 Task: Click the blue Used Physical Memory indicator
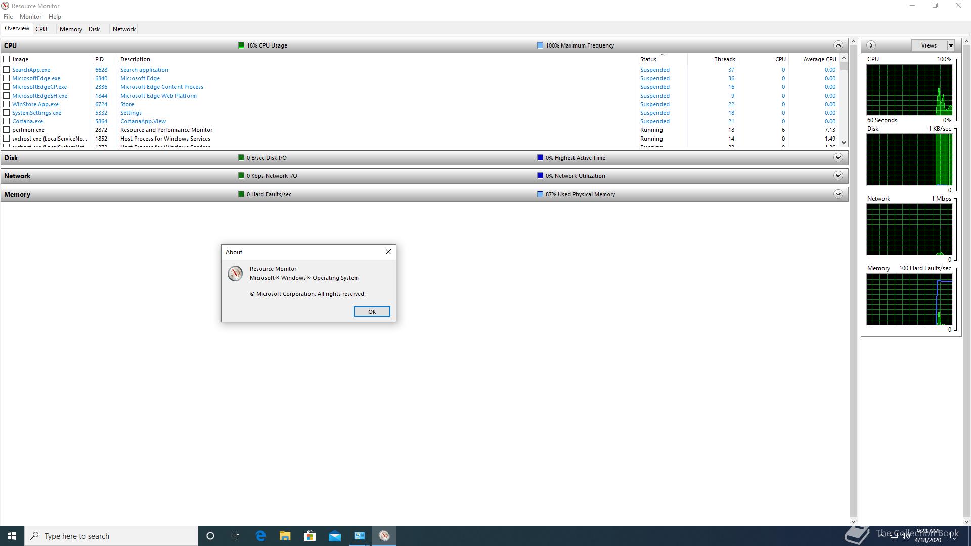540,194
